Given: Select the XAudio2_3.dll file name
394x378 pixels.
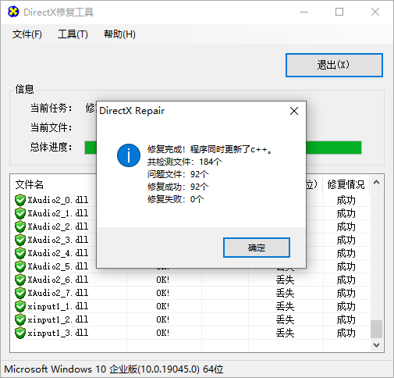Looking at the screenshot, I should (x=58, y=240).
